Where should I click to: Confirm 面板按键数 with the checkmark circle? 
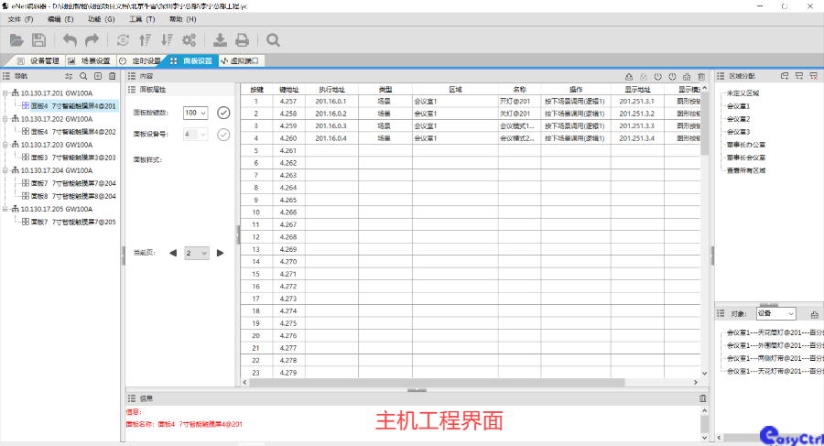coord(223,113)
